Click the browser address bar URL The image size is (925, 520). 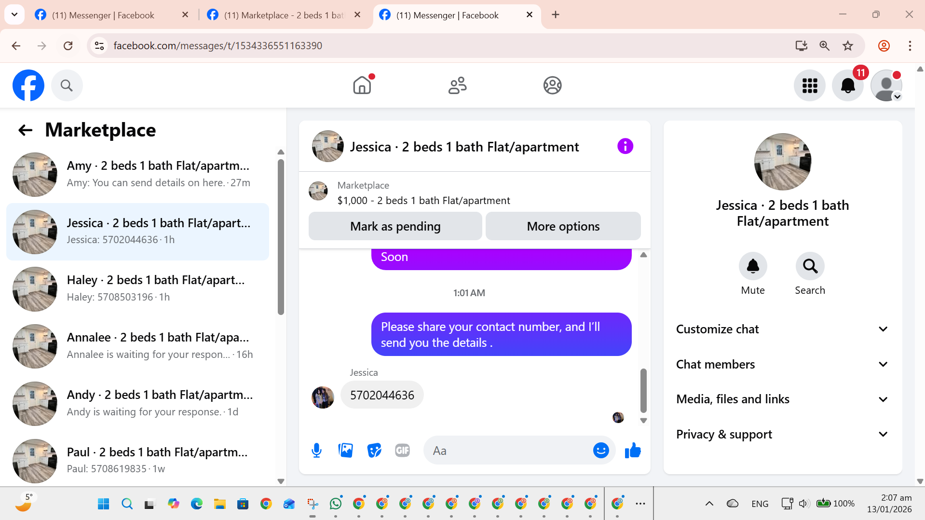(x=218, y=46)
